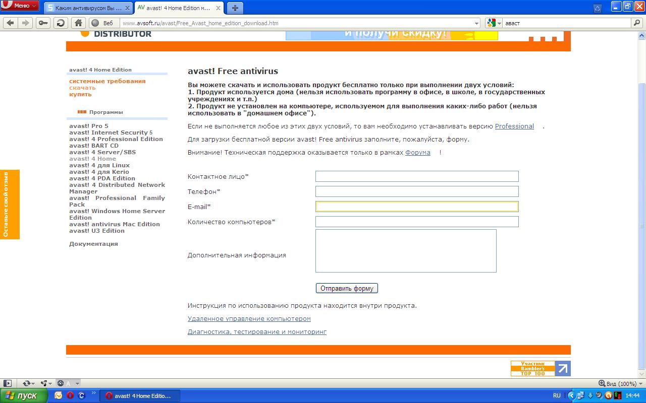The height and width of the screenshot is (403, 646).
Task: Click the search magnifier icon
Action: [637, 23]
